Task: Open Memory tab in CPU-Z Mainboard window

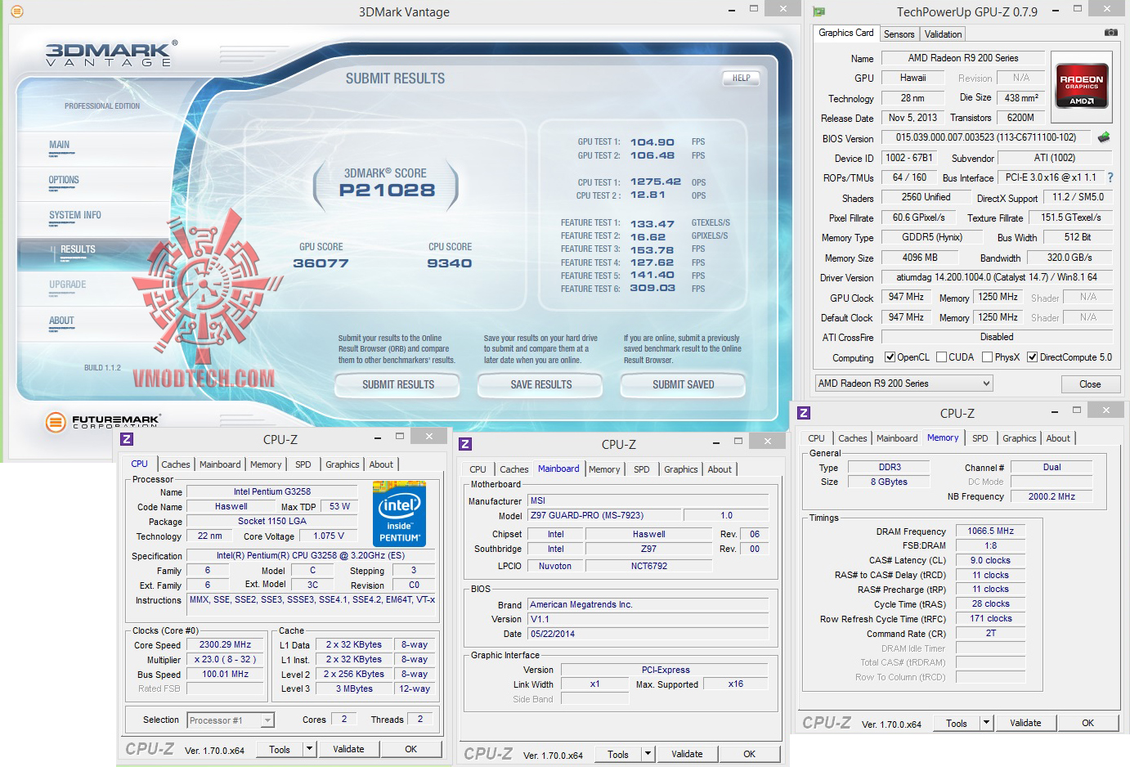Action: point(604,469)
